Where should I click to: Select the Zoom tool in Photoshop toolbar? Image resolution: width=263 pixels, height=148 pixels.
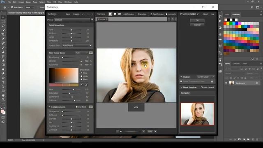point(3,99)
